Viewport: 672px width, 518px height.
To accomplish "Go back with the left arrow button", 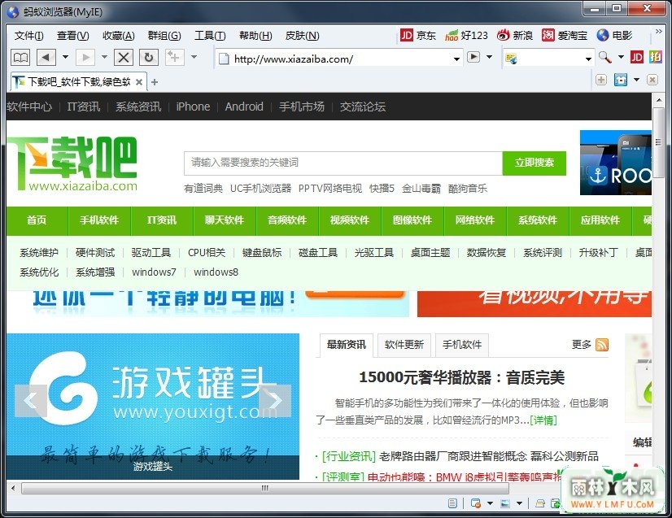I will pos(46,57).
